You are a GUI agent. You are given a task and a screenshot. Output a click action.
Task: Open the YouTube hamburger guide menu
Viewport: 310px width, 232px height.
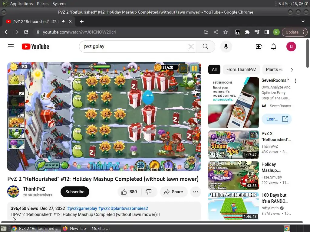pos(11,47)
